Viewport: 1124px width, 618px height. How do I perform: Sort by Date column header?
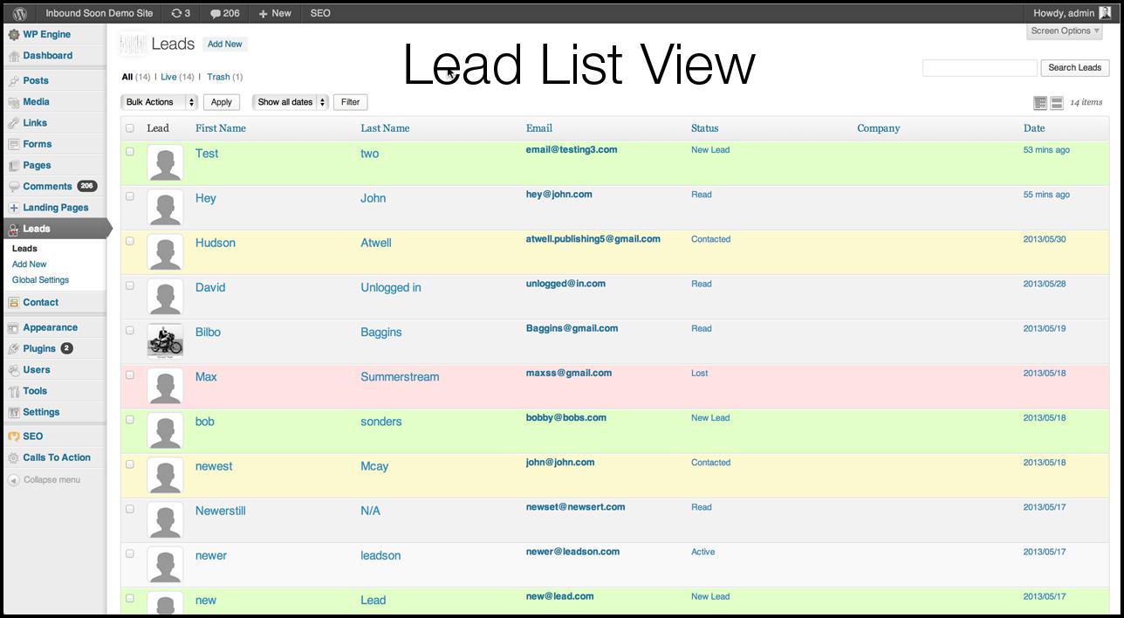[x=1034, y=128]
